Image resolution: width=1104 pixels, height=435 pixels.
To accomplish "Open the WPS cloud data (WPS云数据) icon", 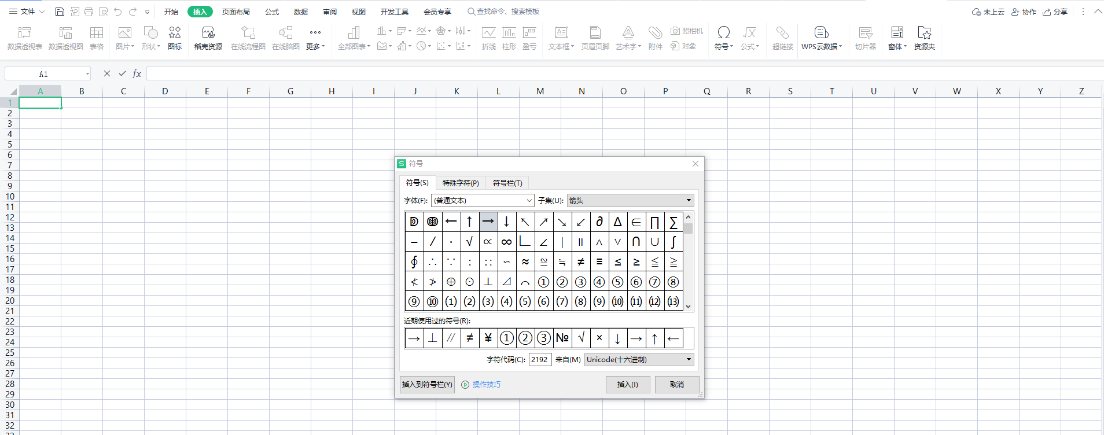I will pyautogui.click(x=821, y=38).
